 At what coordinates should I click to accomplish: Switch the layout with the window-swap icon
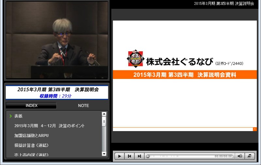pyautogui.click(x=250, y=156)
